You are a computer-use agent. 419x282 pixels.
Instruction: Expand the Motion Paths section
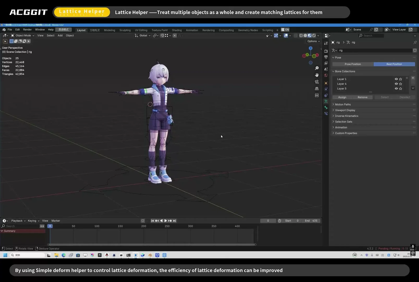click(342, 104)
